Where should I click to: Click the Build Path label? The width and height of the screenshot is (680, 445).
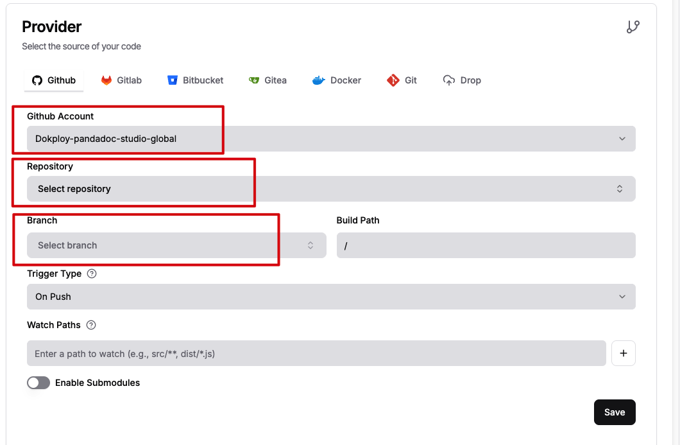coord(358,220)
